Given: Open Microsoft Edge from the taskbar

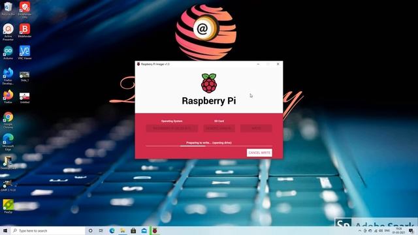Looking at the screenshot, I should (x=112, y=230).
